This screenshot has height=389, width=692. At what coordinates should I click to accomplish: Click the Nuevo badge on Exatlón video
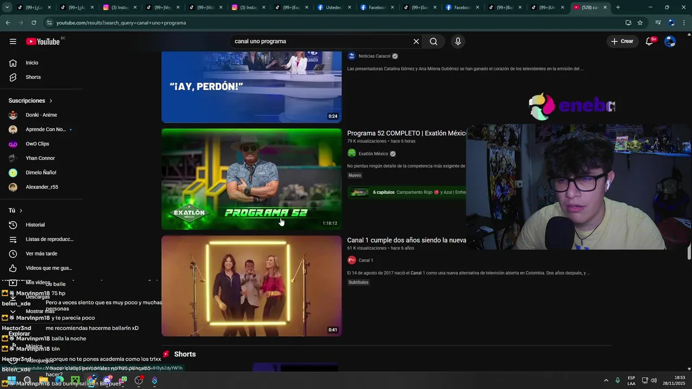coord(355,175)
